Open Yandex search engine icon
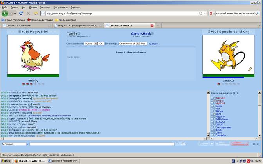263x164 pixels. [x=211, y=14]
